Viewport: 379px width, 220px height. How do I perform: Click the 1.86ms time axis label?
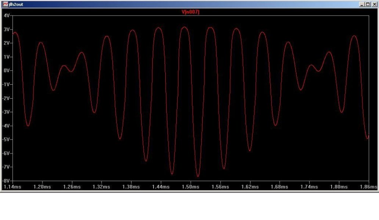tap(368, 187)
